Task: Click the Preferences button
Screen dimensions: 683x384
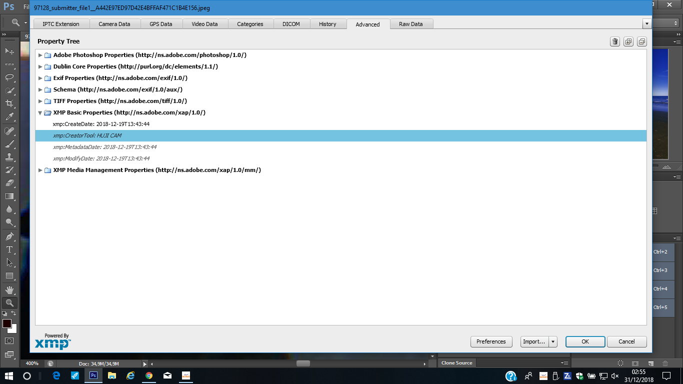Action: tap(491, 341)
